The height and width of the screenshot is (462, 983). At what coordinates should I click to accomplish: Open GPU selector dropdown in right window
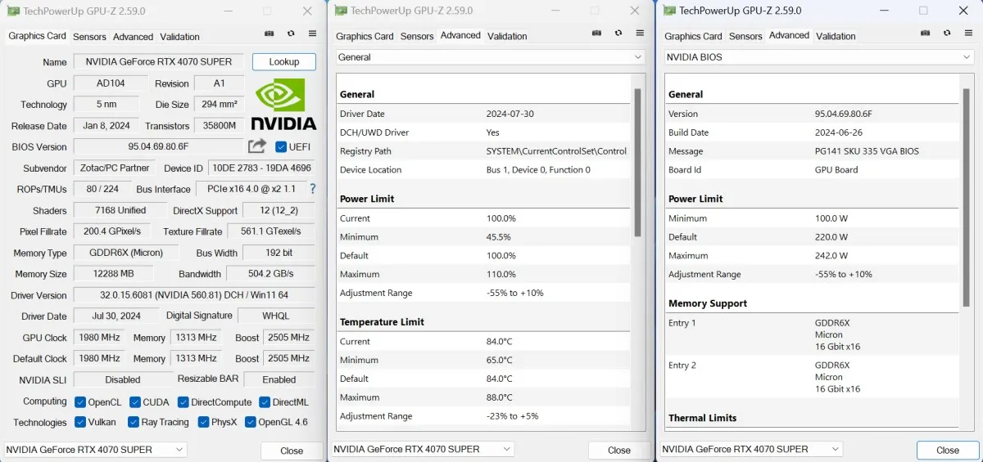pyautogui.click(x=750, y=449)
